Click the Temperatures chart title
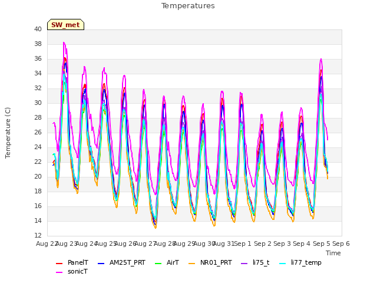 pyautogui.click(x=188, y=6)
